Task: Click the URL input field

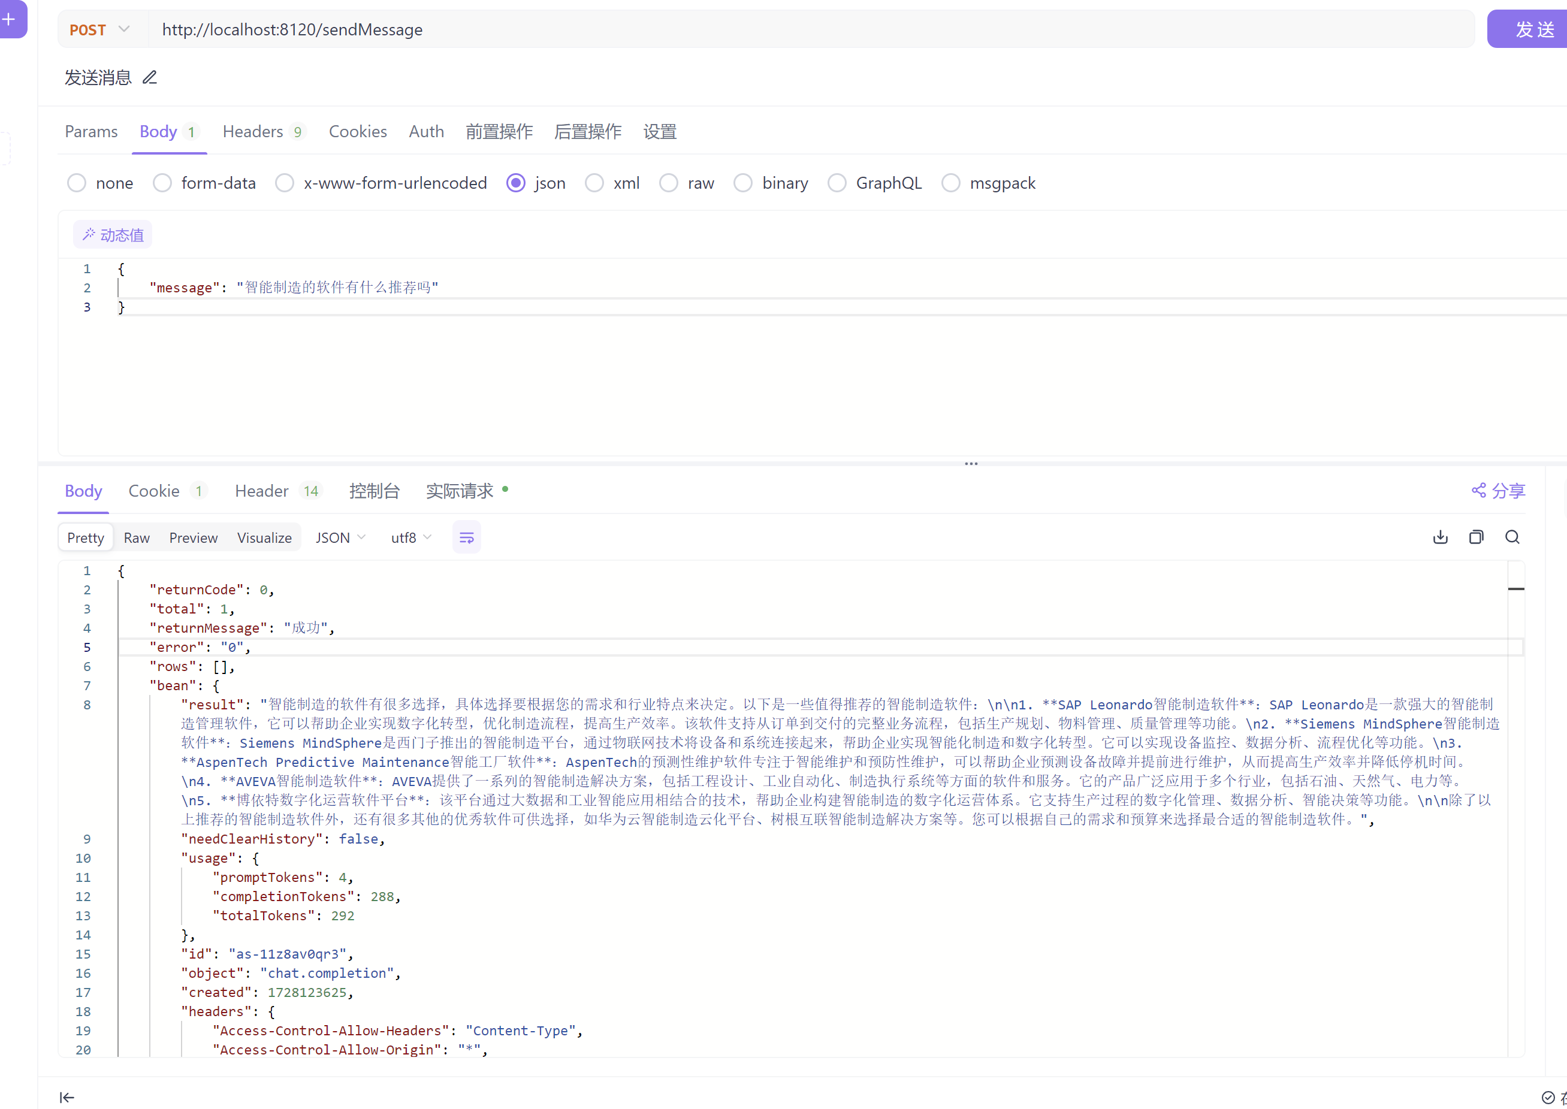Action: [806, 29]
